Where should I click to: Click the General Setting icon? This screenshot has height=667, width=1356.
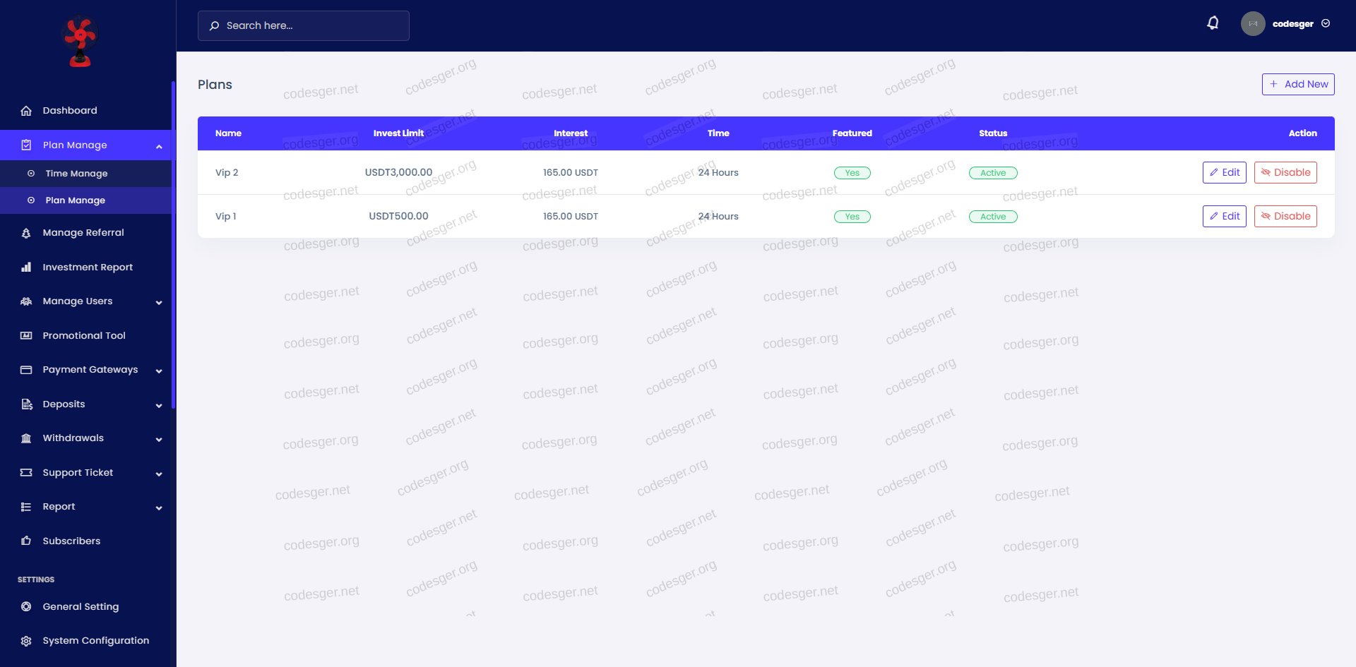(x=26, y=607)
